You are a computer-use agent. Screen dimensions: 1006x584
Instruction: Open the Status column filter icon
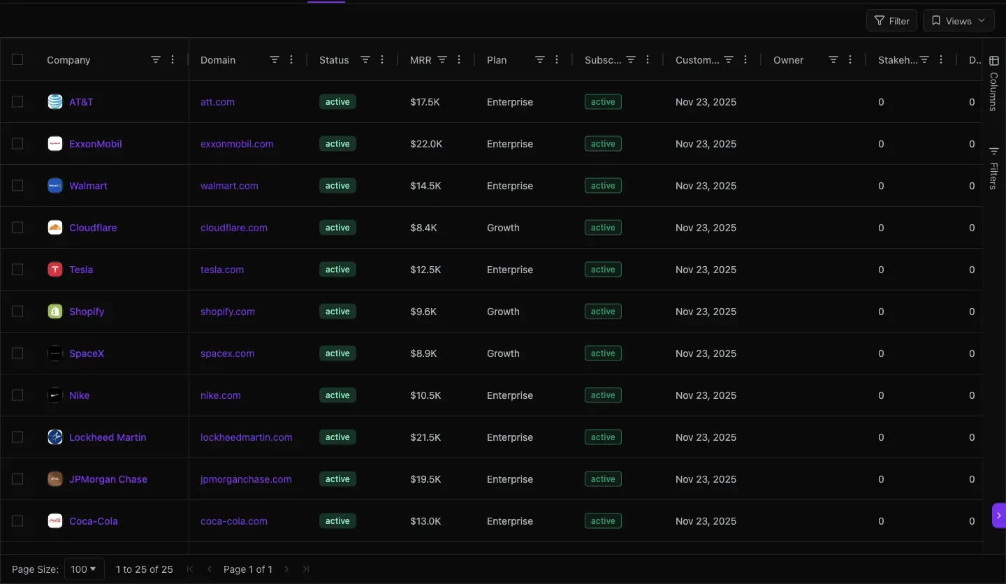(x=365, y=60)
